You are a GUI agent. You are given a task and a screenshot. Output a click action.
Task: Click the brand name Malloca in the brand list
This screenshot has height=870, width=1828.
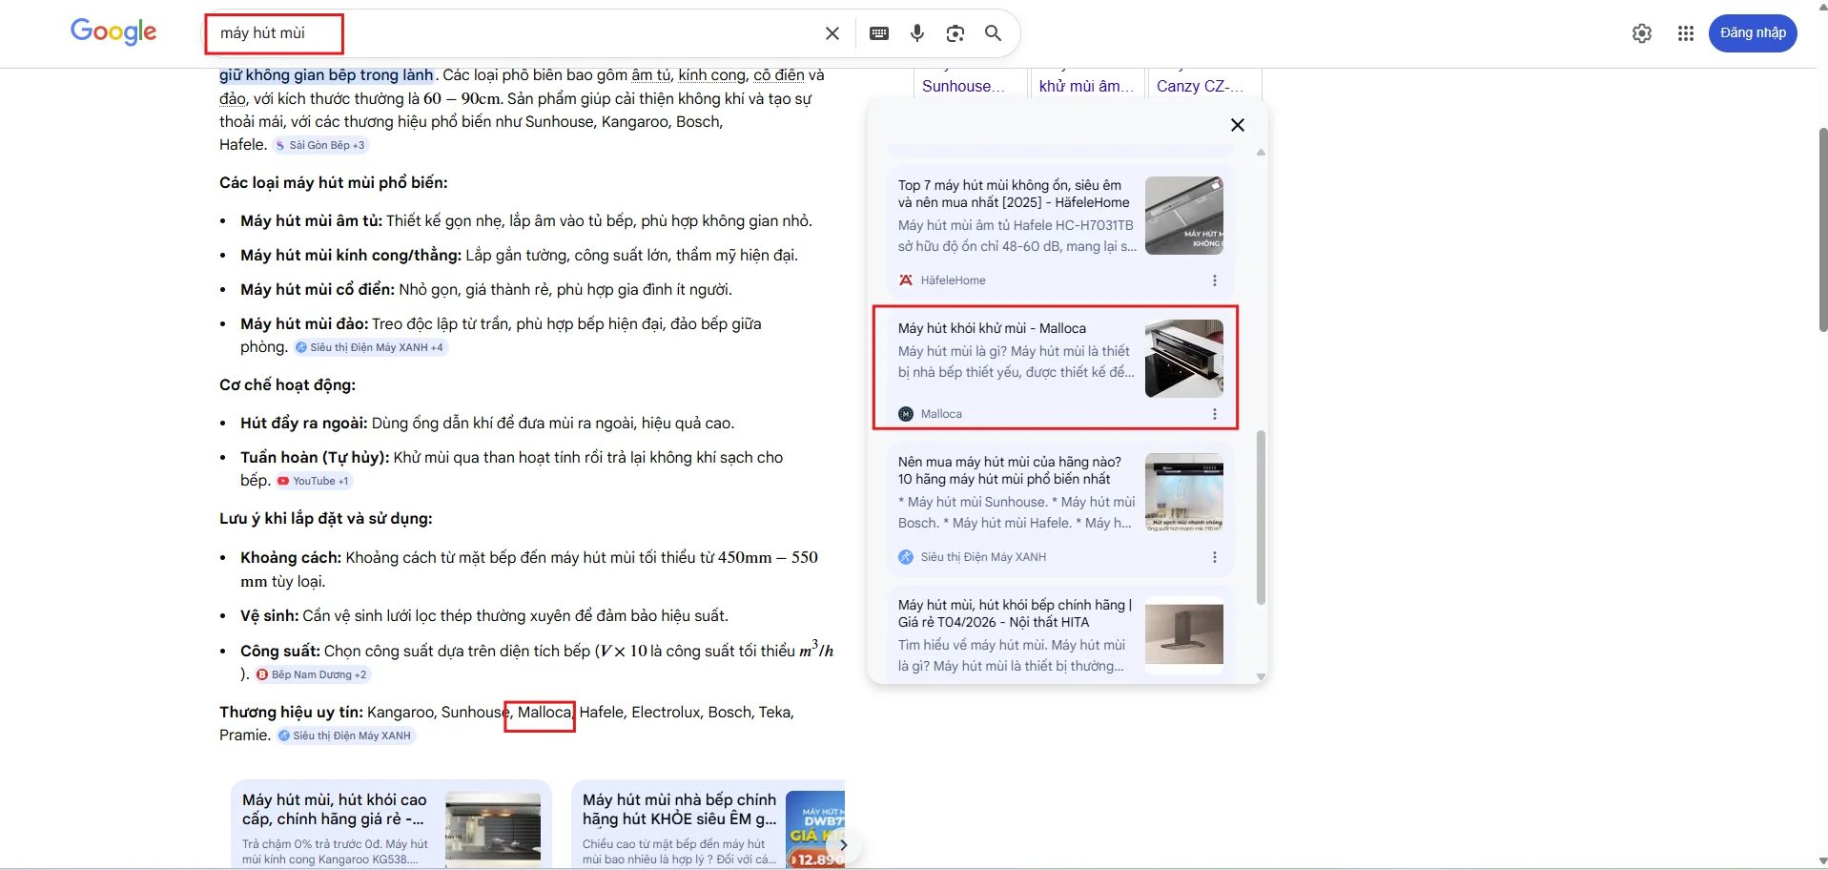pos(544,713)
